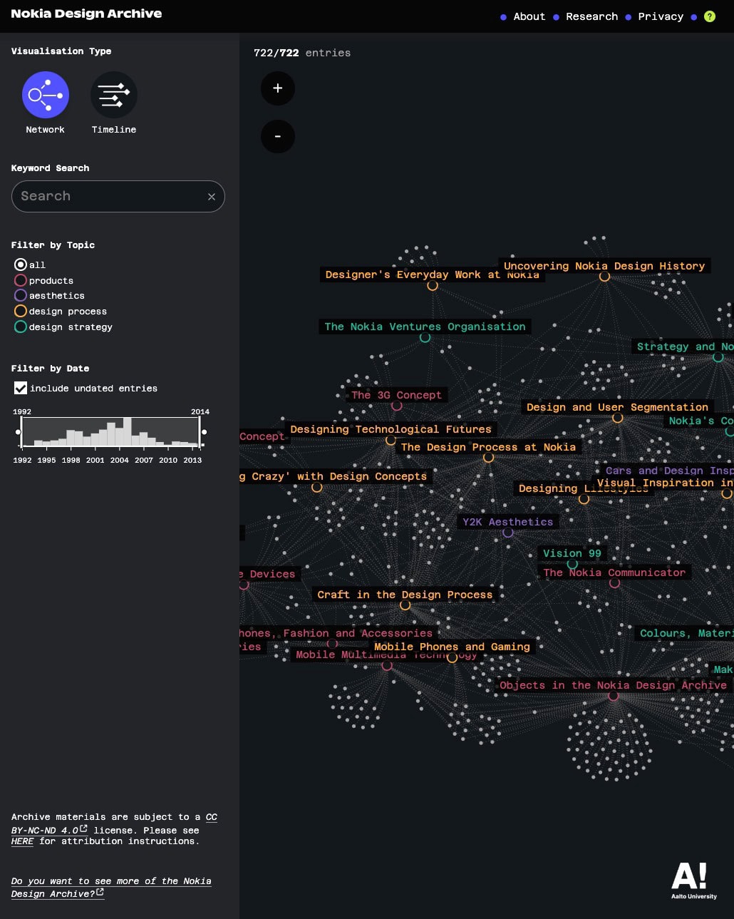Click the tallest 2004 histogram bar

coord(128,431)
